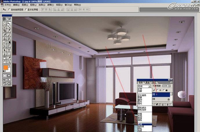Open the 编辑(E) menu
The width and height of the screenshot is (200, 132).
(16, 5)
